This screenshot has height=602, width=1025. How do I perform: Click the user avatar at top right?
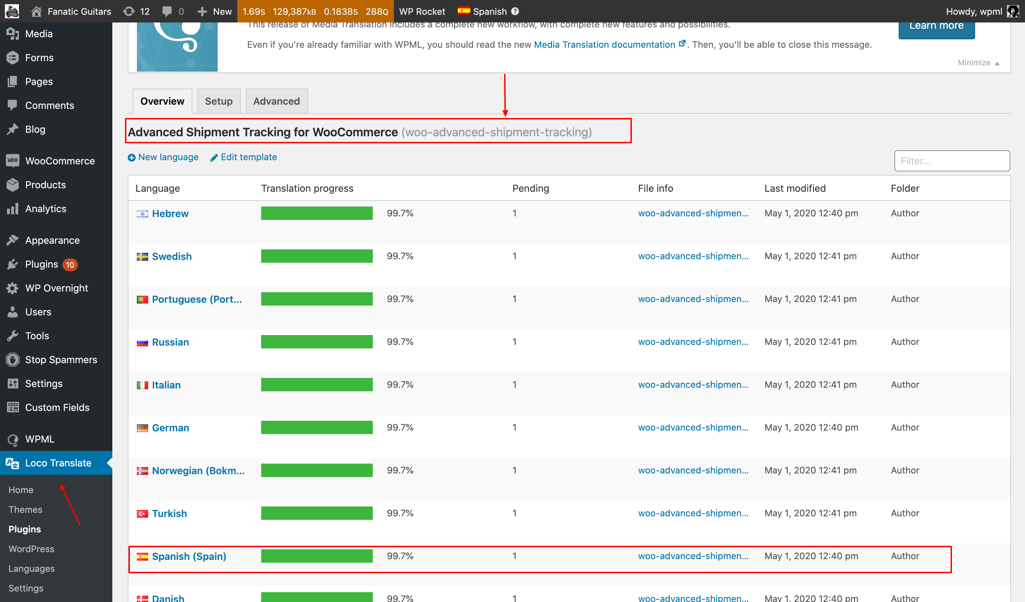tap(1013, 11)
